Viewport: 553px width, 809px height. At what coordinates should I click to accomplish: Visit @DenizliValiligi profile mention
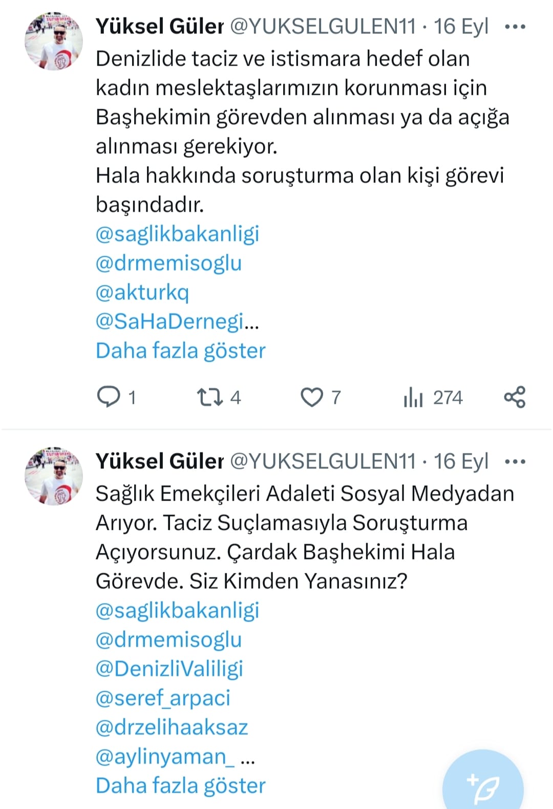click(x=169, y=669)
